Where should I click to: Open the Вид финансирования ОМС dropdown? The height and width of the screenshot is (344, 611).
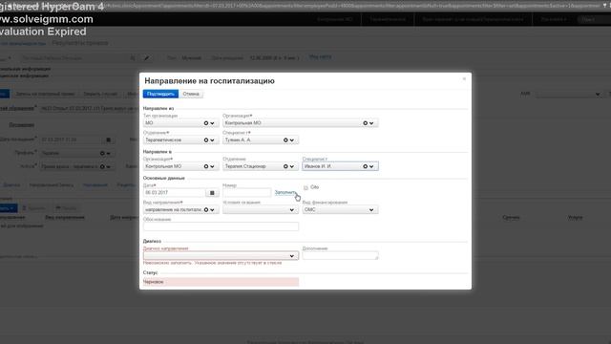coord(340,210)
